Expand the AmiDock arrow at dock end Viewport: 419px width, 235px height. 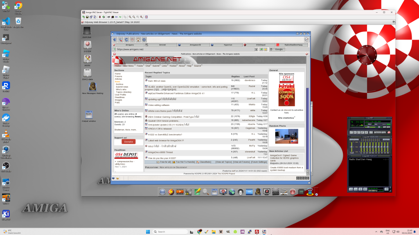[x=317, y=195]
